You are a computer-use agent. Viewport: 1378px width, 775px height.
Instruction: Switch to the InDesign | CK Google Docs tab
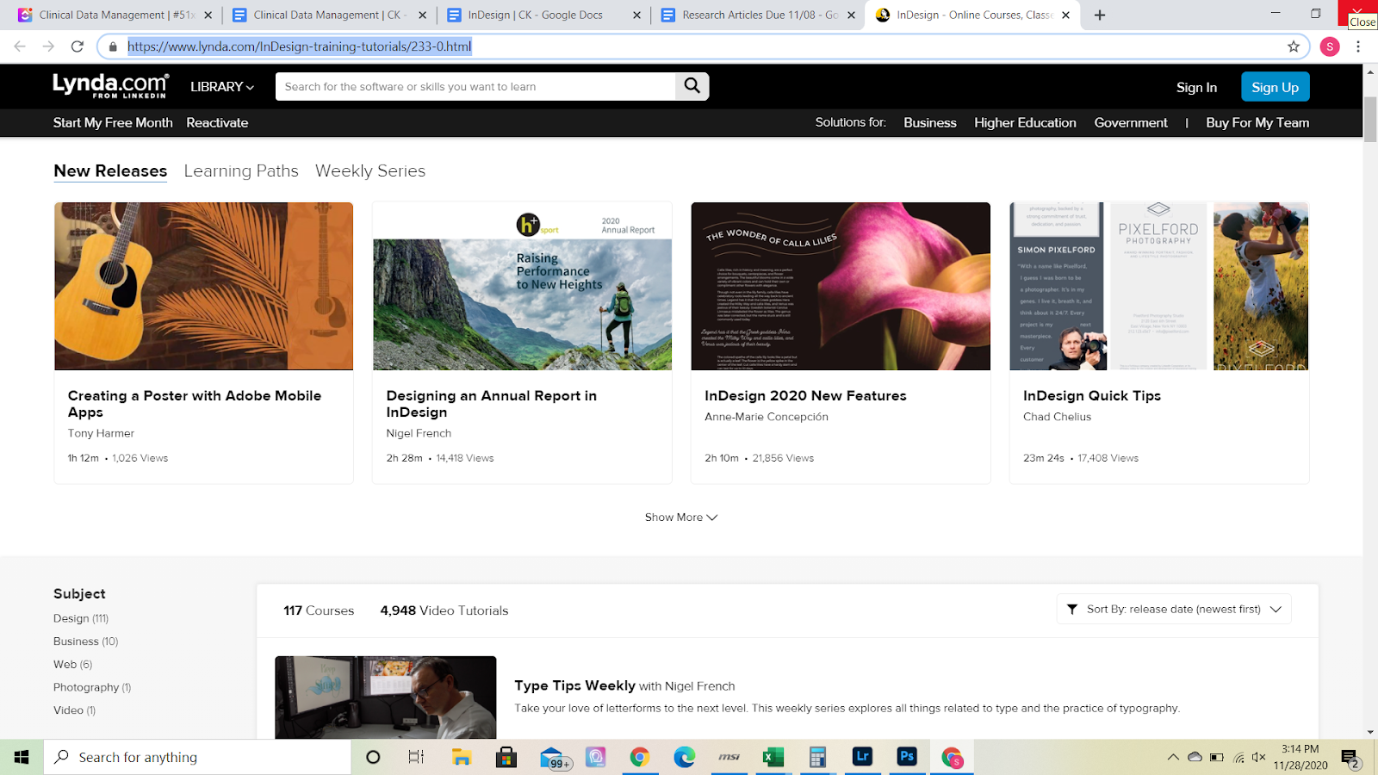tap(544, 15)
